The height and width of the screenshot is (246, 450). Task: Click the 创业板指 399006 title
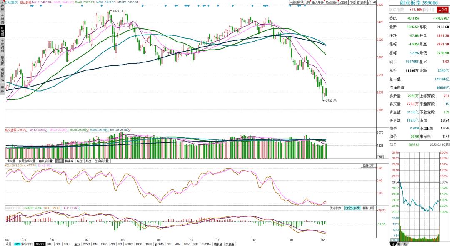pos(419,3)
